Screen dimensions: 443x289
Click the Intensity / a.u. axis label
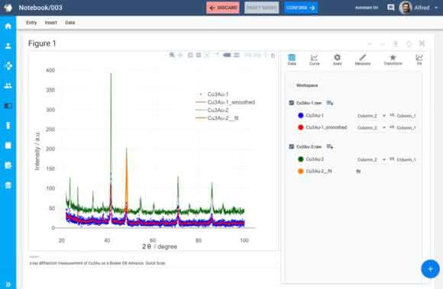point(37,151)
